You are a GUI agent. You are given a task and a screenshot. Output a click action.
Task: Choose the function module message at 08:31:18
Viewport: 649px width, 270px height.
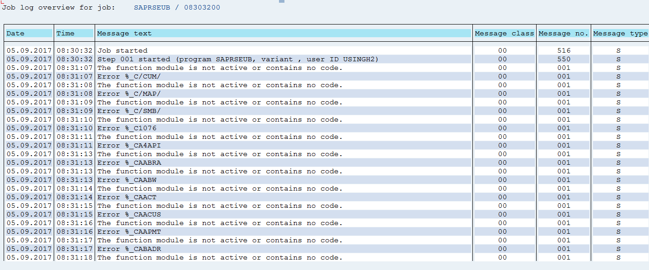[x=220, y=257]
